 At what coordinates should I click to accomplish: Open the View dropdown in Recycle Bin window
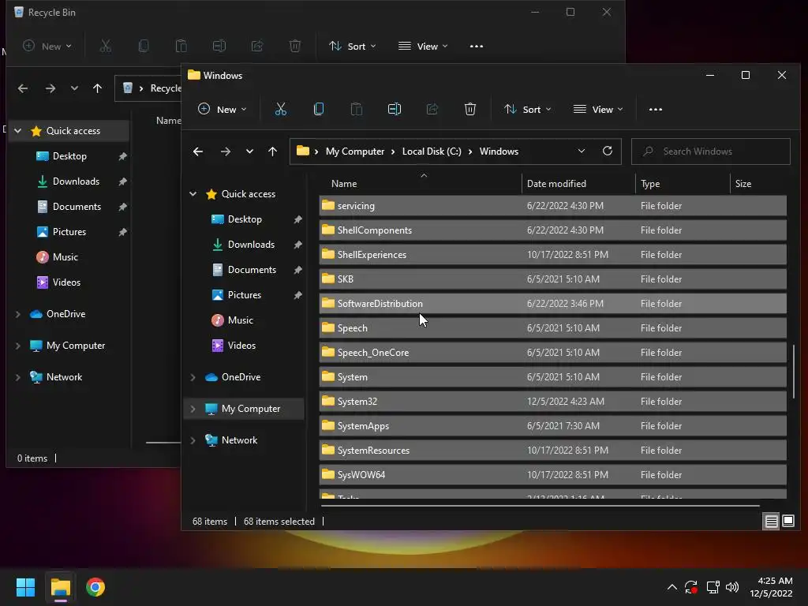click(x=423, y=47)
